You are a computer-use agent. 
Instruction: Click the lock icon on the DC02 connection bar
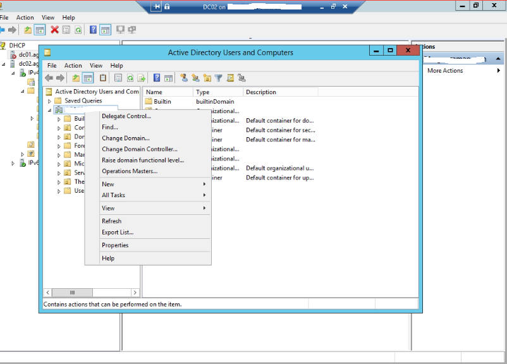167,6
